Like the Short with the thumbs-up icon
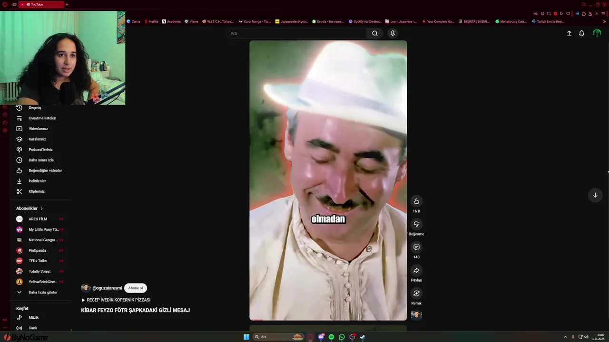609x342 pixels. click(416, 201)
